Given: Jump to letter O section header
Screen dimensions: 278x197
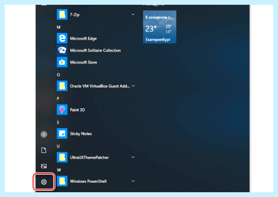Looking at the screenshot, I should tap(58, 75).
